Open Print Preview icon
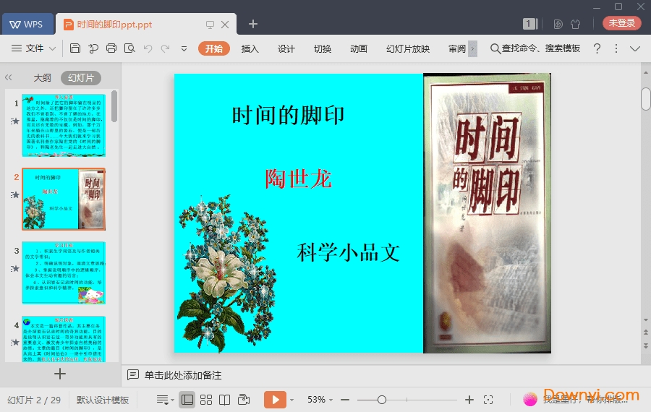Viewport: 651px width, 412px height. [x=129, y=48]
